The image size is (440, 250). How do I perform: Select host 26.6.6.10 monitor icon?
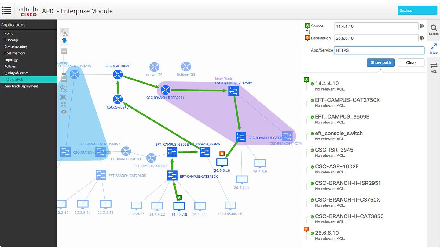222,163
